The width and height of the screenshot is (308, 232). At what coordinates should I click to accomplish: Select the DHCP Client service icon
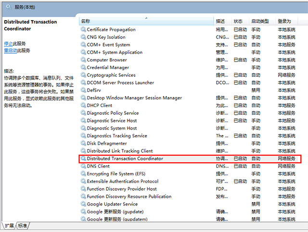(x=83, y=106)
